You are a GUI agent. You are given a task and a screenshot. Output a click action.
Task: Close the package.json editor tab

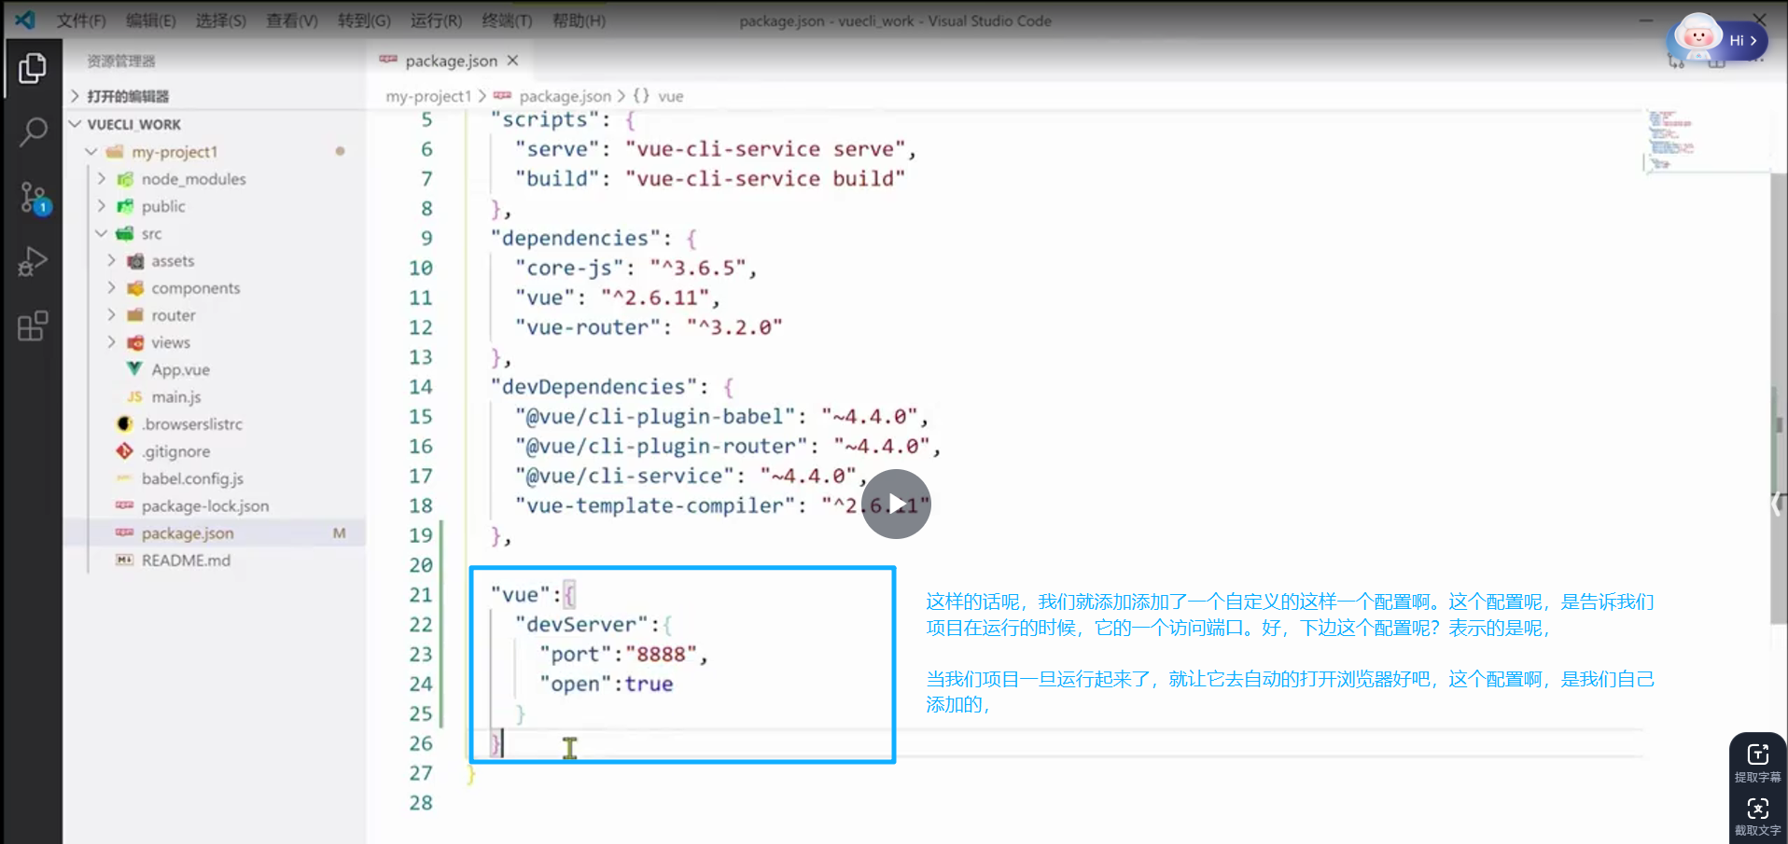[x=512, y=61]
